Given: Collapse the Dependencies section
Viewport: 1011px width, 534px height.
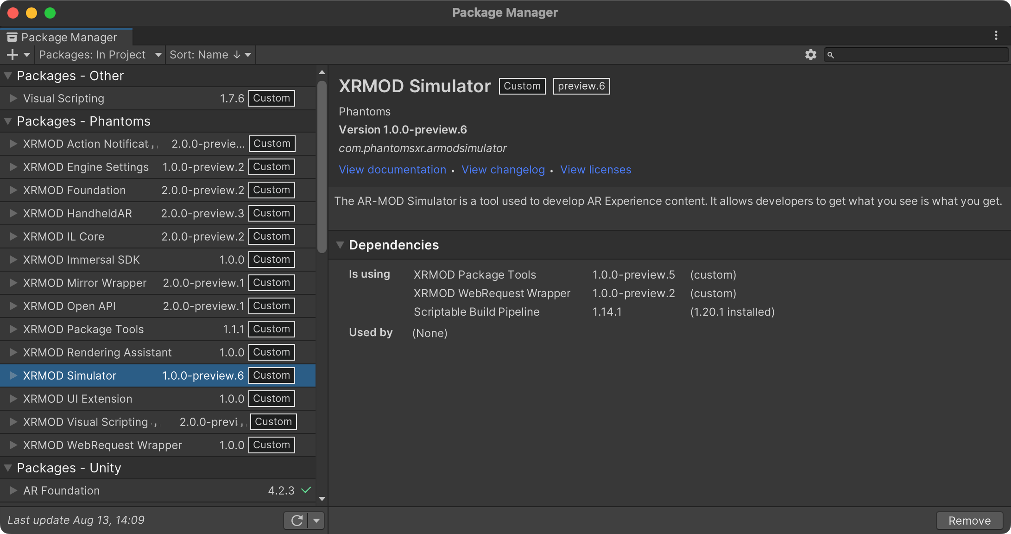Looking at the screenshot, I should tap(340, 245).
